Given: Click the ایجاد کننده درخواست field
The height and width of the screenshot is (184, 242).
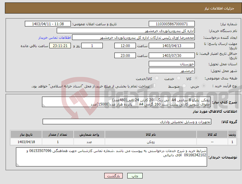Looking at the screenshot, I should pos(133,38).
